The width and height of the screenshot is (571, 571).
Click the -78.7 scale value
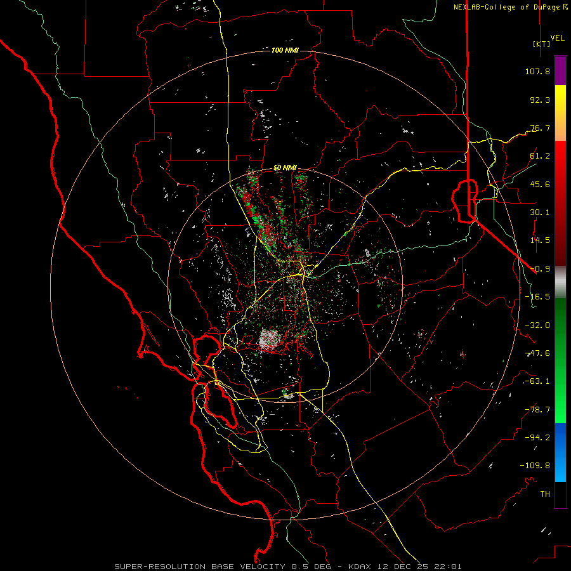click(537, 410)
